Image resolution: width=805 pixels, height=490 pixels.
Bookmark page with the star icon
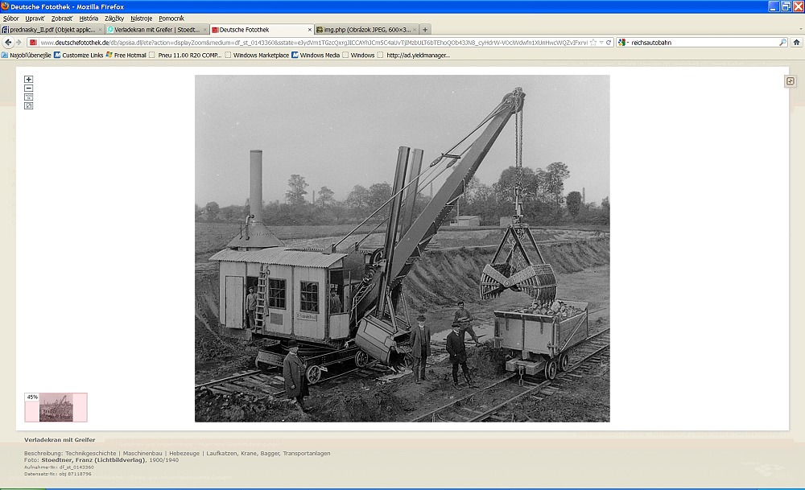point(593,43)
